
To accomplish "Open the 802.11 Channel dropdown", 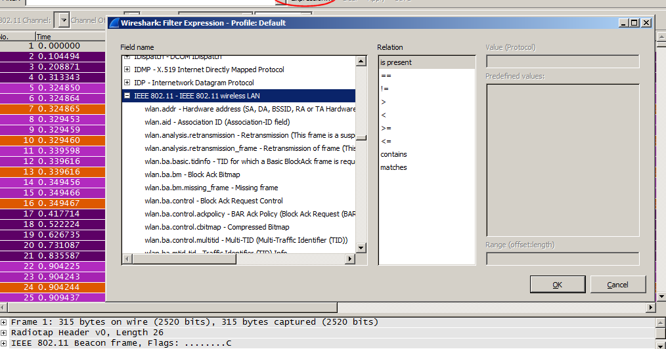I will click(x=64, y=20).
